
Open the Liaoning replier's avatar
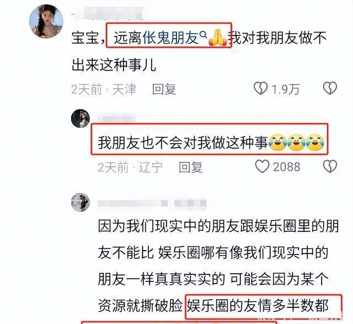(81, 119)
